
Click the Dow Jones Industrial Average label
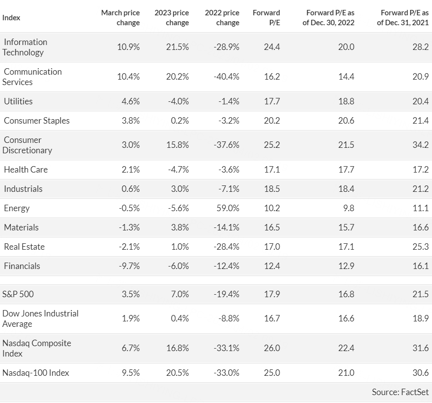[x=40, y=318]
